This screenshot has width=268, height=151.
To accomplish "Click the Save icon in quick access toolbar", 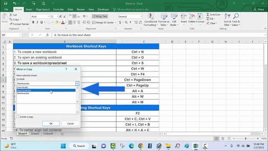I will (5, 3).
